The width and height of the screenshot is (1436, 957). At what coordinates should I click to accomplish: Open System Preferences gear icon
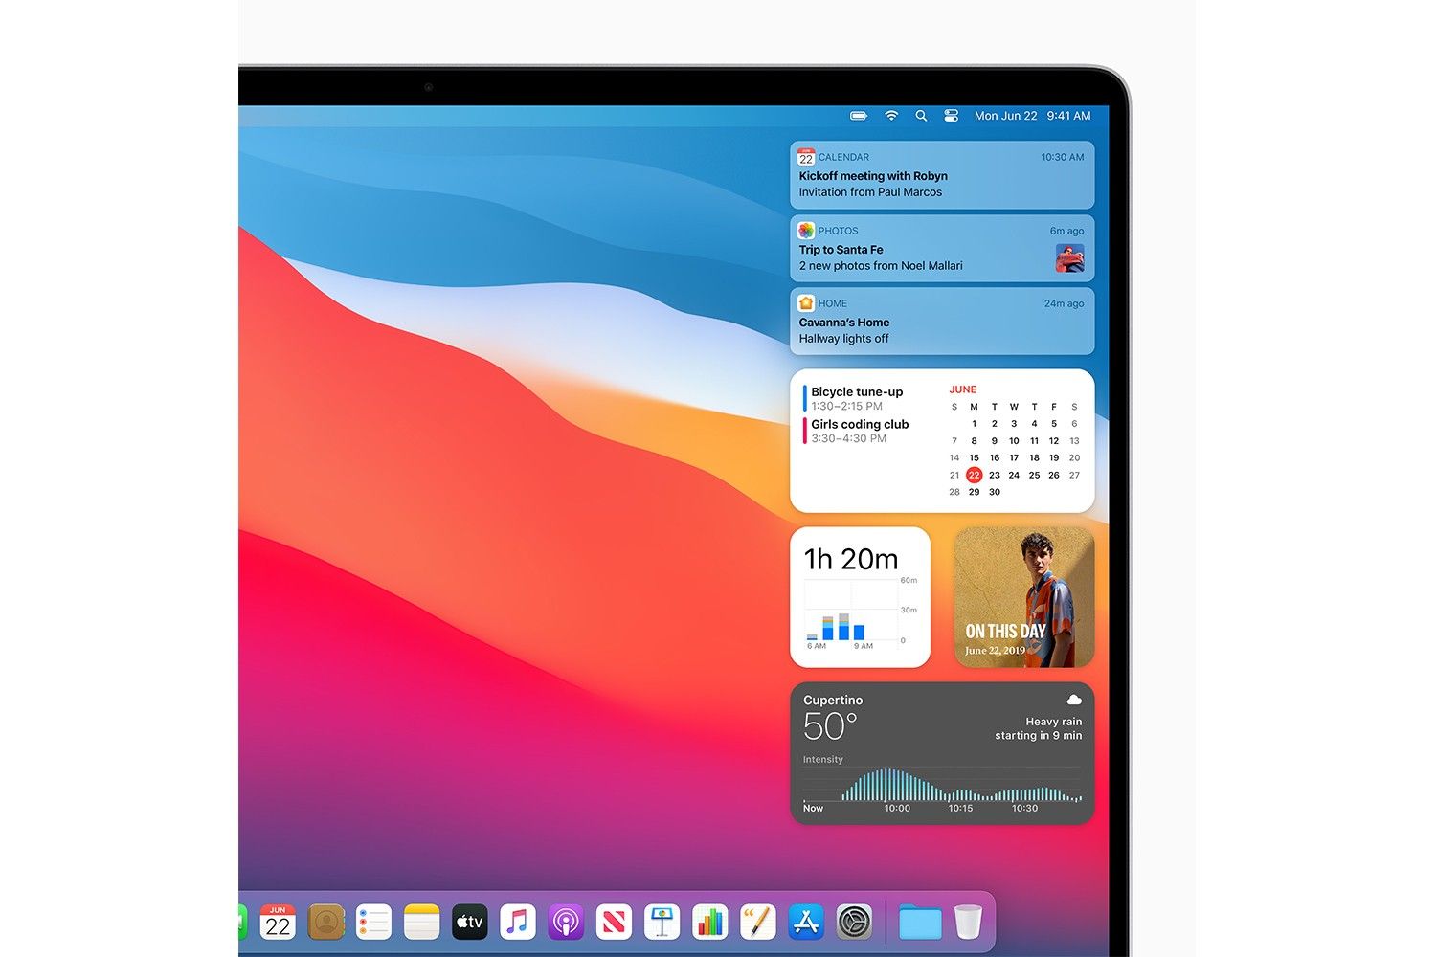pyautogui.click(x=854, y=923)
